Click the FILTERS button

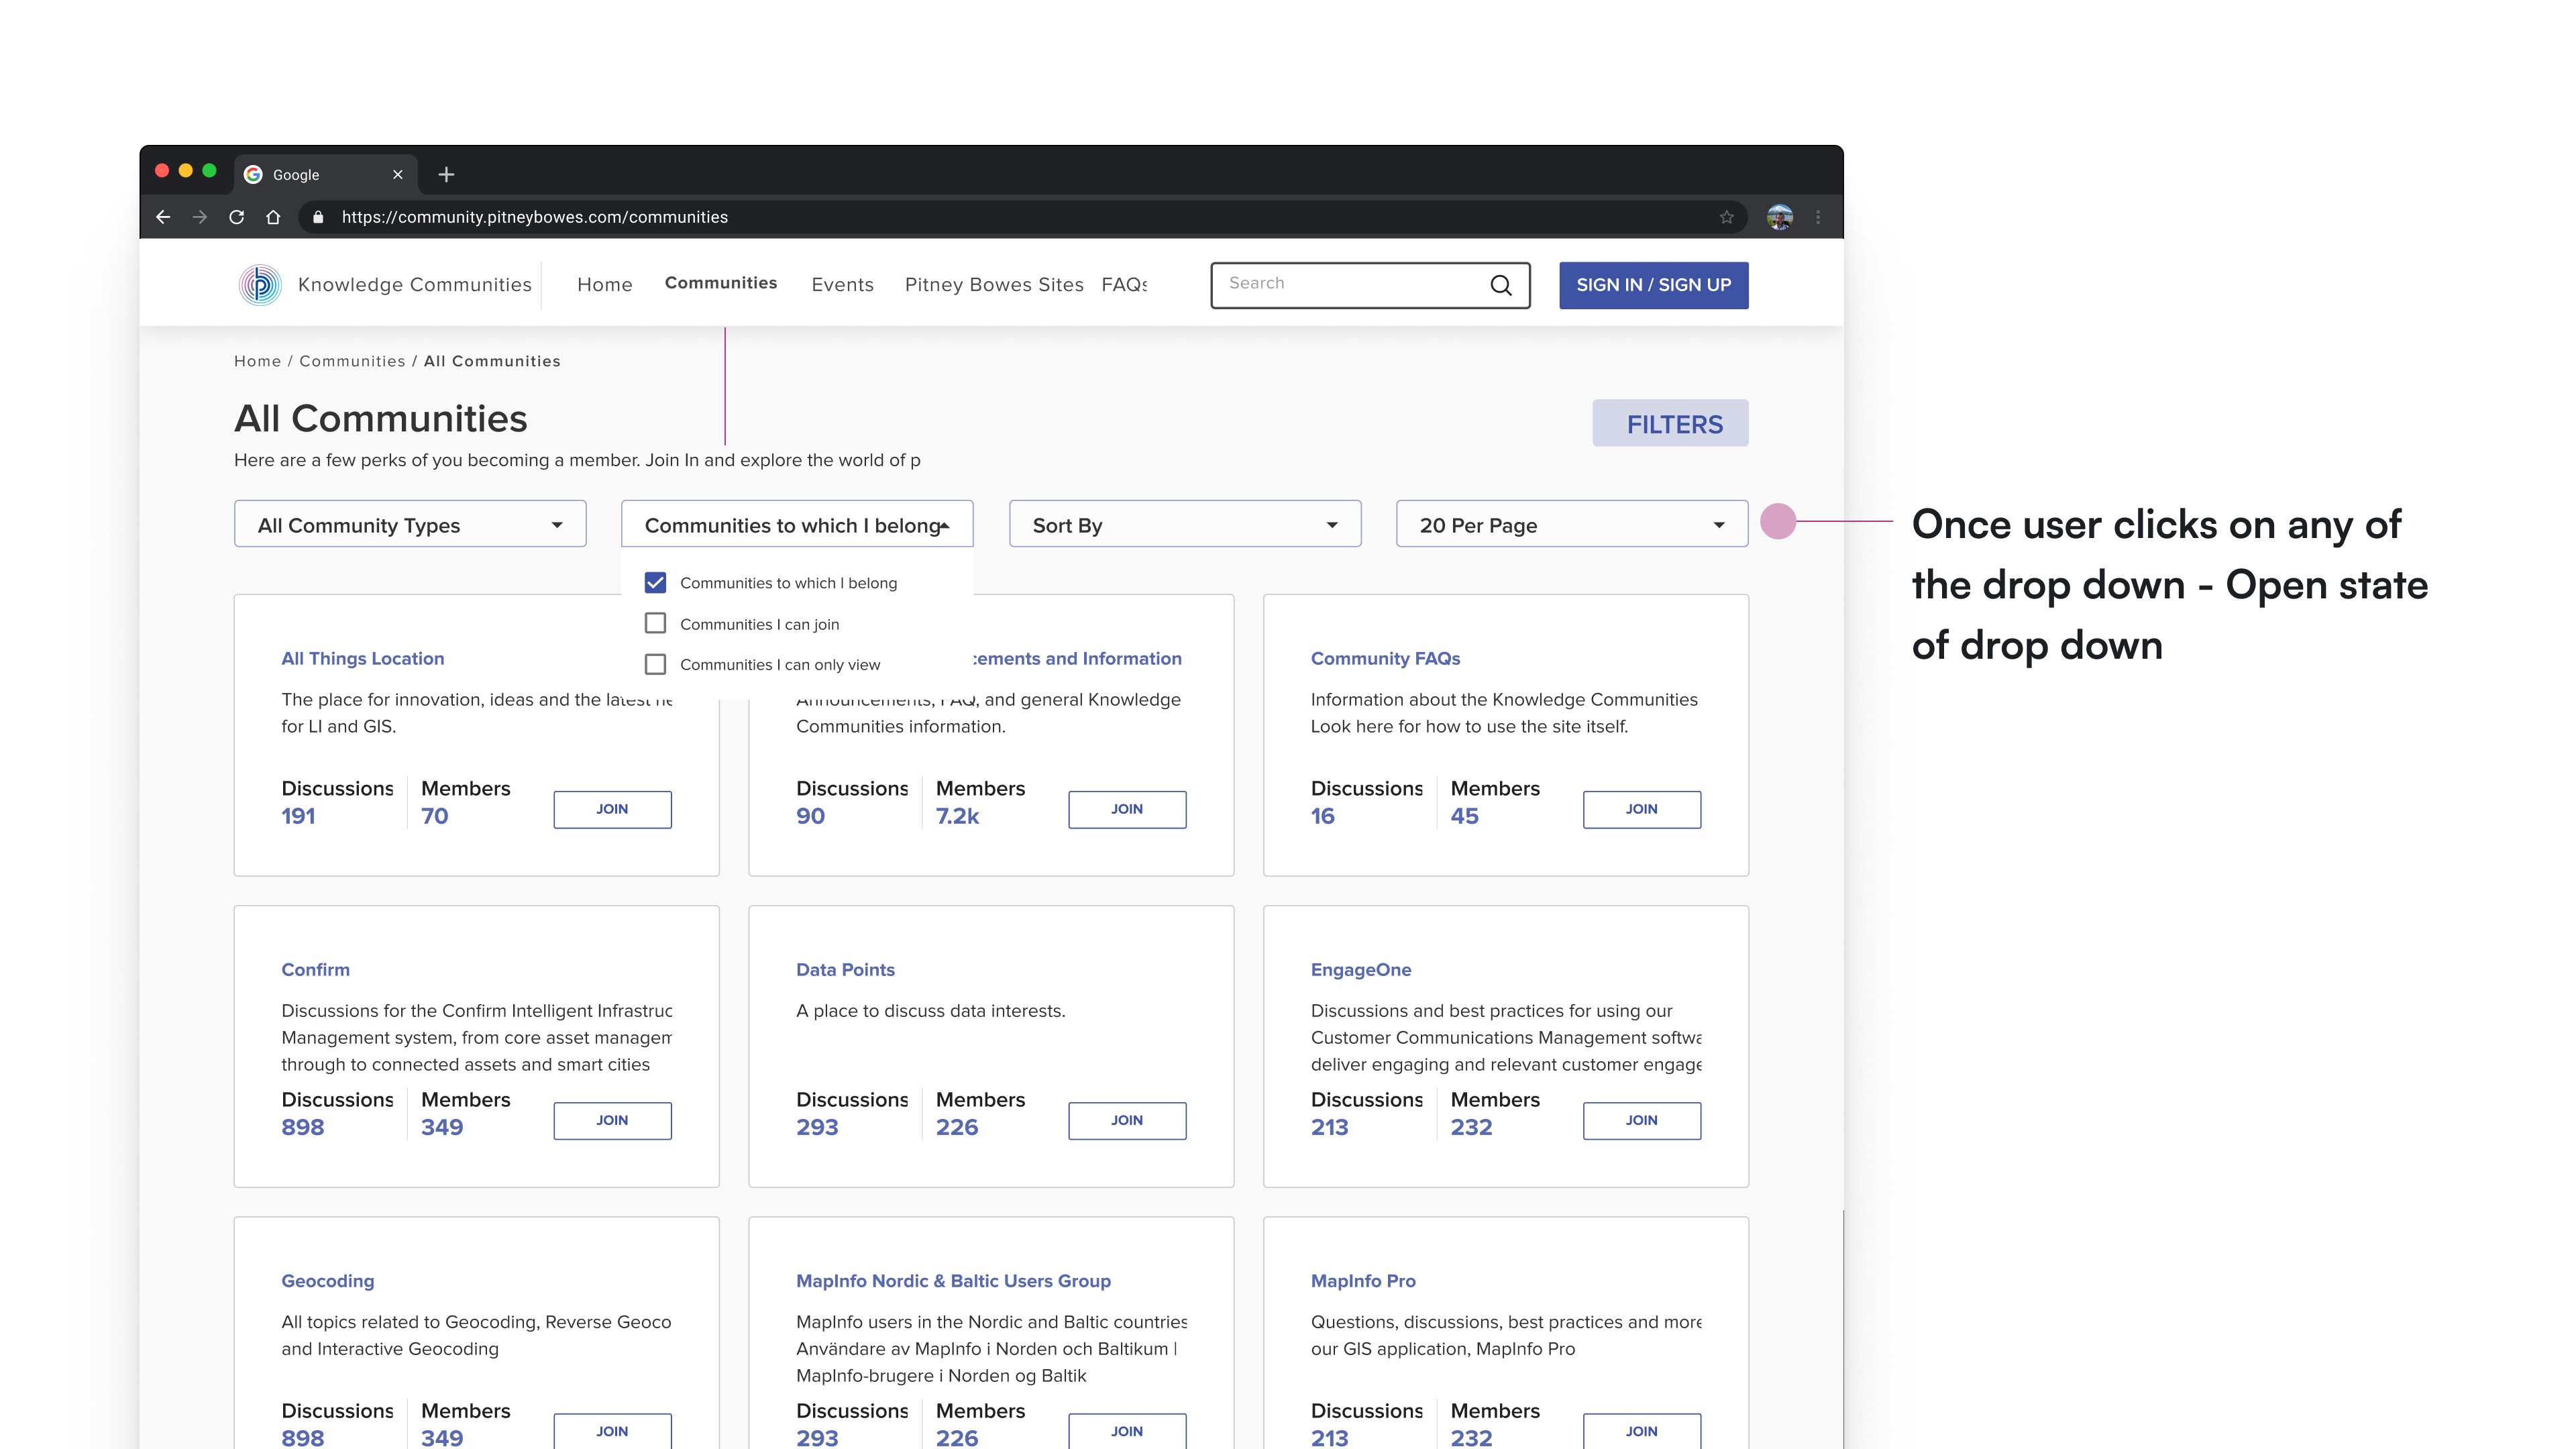click(1669, 423)
